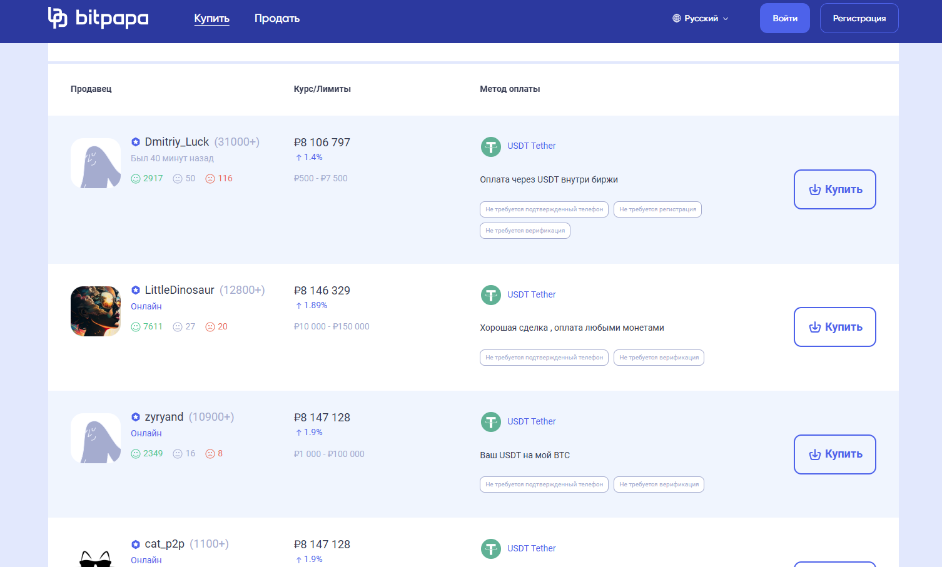Open zyryand seller avatar
Viewport: 942px width, 567px height.
click(x=96, y=438)
